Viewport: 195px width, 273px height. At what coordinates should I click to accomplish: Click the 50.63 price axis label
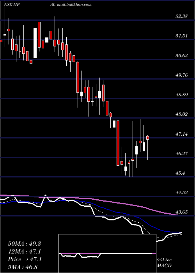(x=181, y=55)
